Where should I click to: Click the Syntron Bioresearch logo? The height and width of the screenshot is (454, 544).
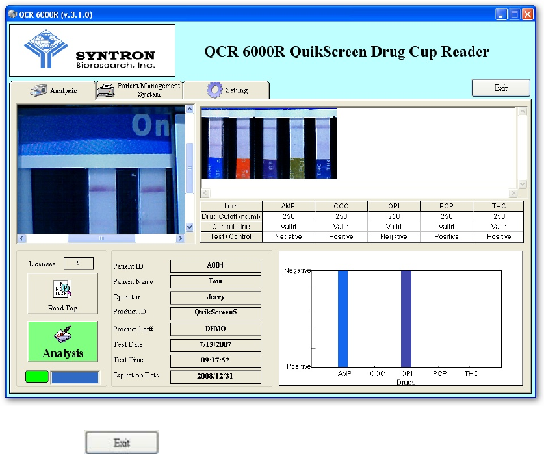point(92,50)
